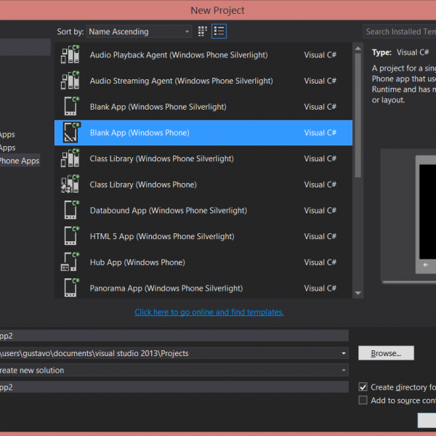The image size is (436, 436).
Task: Select Audio Playback Agent template icon
Action: coord(70,54)
